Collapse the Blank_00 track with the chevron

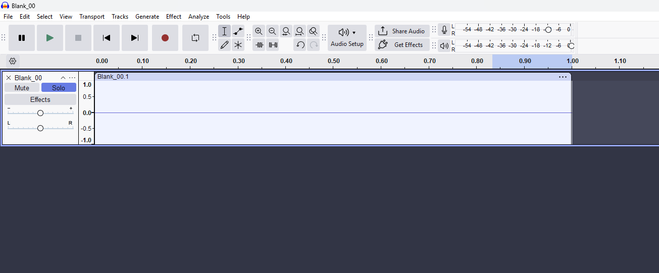point(63,78)
